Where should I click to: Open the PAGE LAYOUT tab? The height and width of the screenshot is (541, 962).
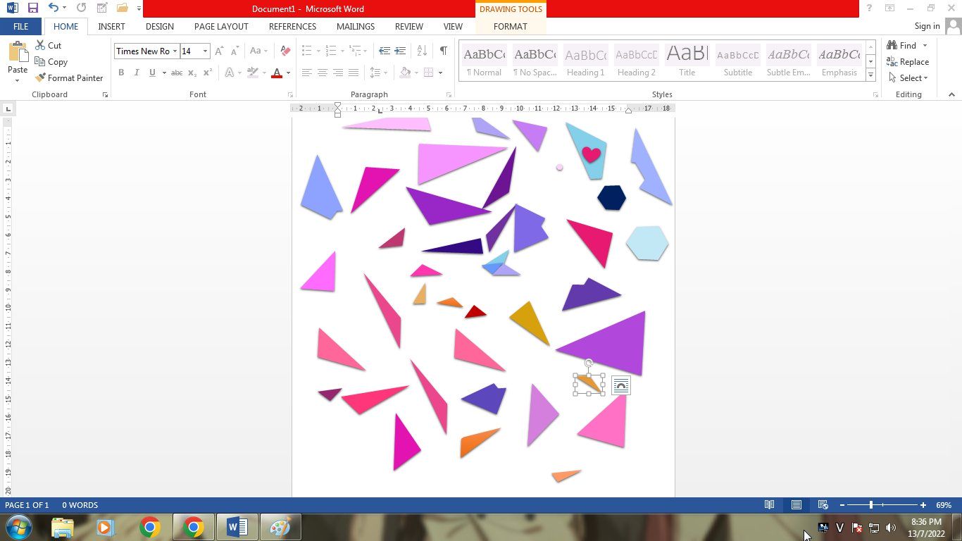coord(221,26)
